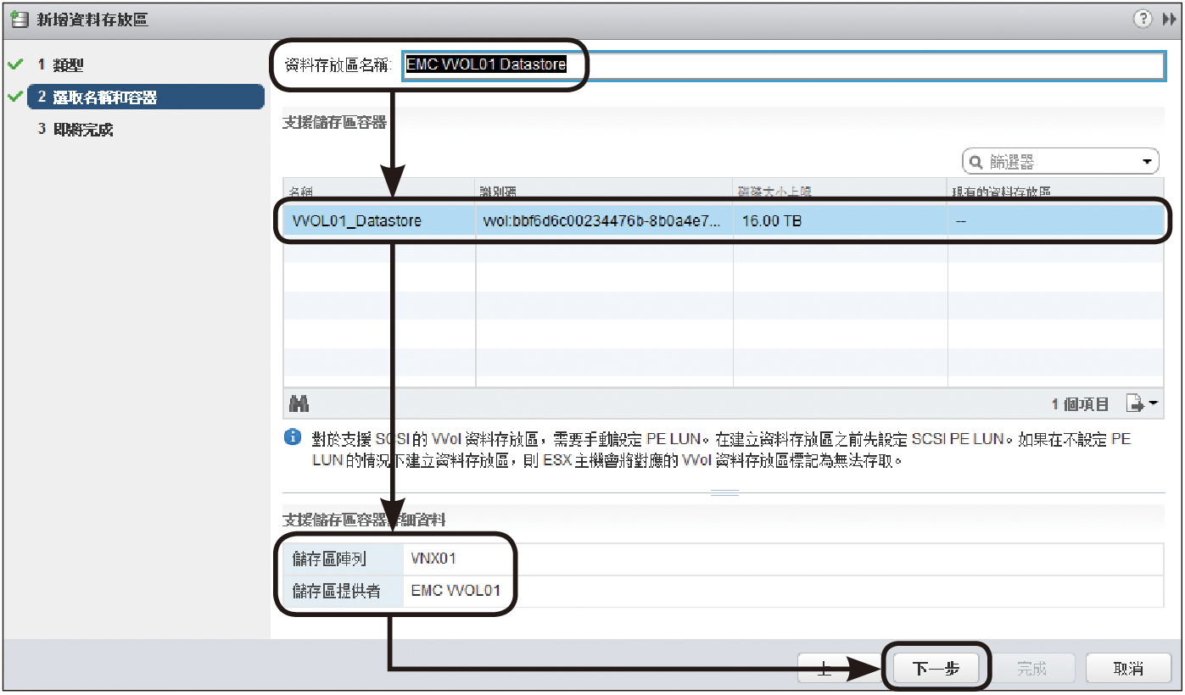Open the export list icon menu
This screenshot has height=695, width=1185.
pyautogui.click(x=1142, y=403)
